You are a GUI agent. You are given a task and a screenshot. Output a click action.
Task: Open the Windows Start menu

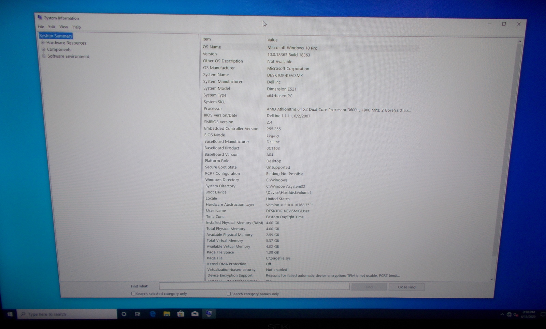click(10, 314)
